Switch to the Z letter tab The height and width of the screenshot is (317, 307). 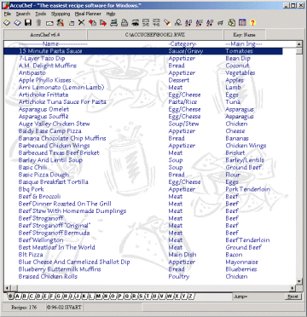click(191, 297)
